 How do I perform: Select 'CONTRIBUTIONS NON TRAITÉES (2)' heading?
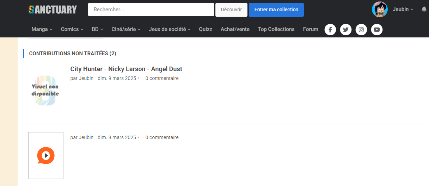[73, 54]
